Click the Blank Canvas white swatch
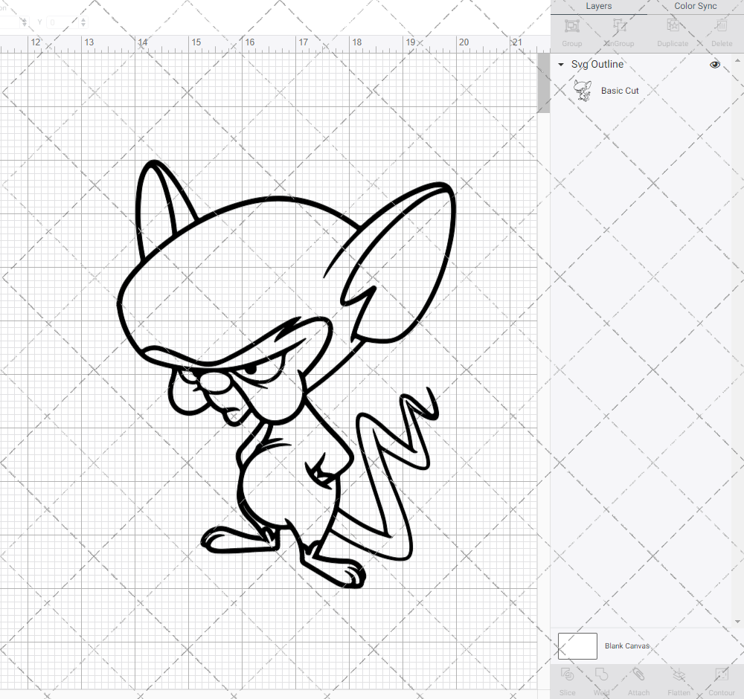The height and width of the screenshot is (699, 744). point(577,646)
